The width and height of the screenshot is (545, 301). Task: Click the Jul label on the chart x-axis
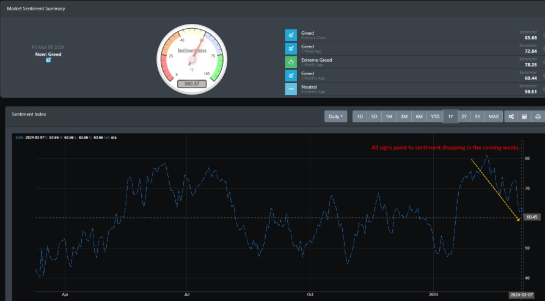point(186,294)
